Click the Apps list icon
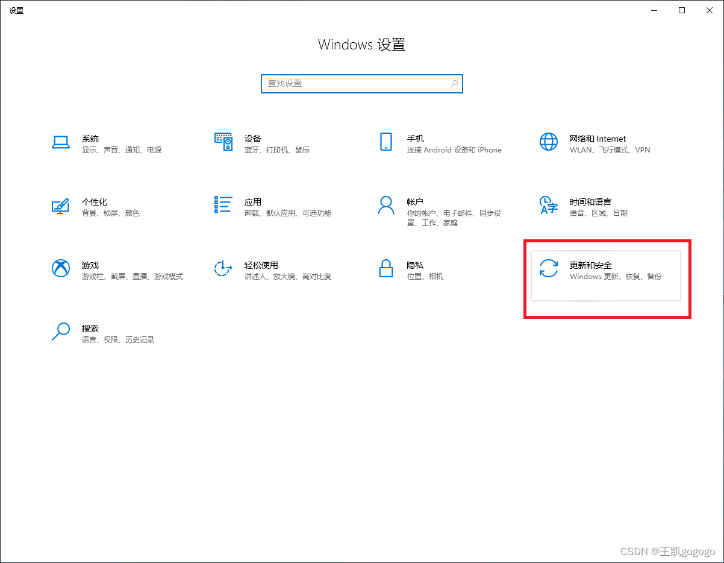The image size is (724, 563). 223,204
